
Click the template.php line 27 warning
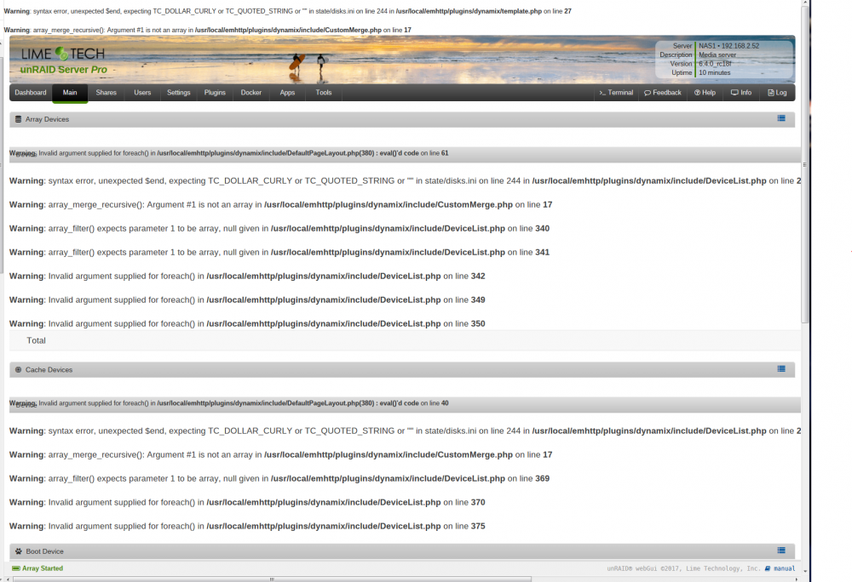click(x=287, y=11)
